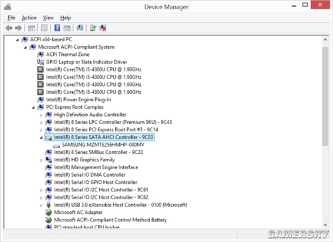This screenshot has height=242, width=333.
Task: Click the Update driver software toolbar icon
Action: pyautogui.click(x=93, y=28)
